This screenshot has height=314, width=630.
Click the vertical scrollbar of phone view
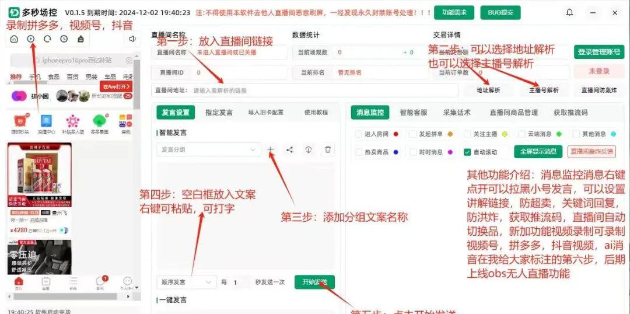tap(136, 85)
